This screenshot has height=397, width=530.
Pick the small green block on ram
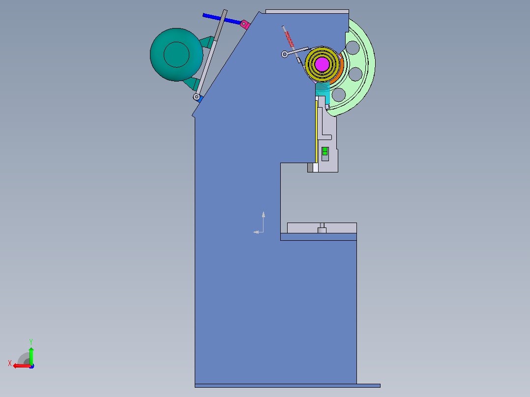[x=325, y=151]
